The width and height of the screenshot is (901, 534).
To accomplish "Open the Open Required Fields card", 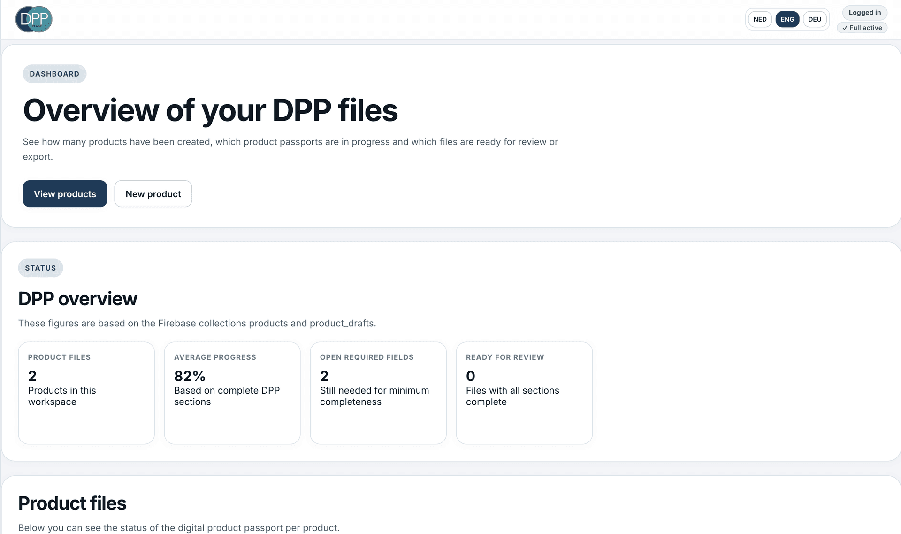I will coord(378,393).
